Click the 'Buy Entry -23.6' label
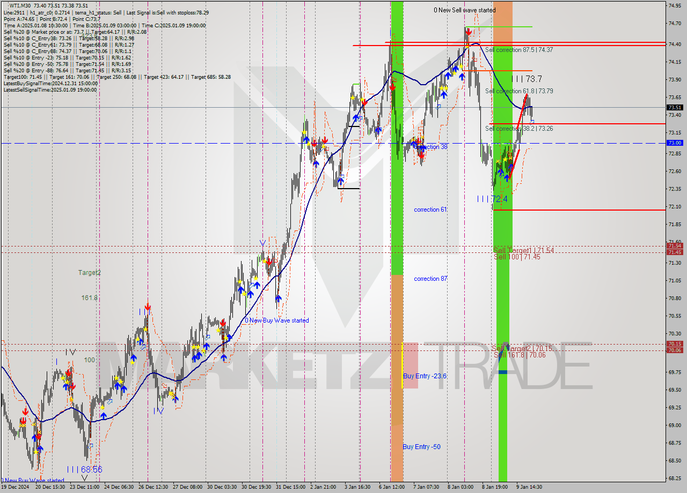 (425, 376)
